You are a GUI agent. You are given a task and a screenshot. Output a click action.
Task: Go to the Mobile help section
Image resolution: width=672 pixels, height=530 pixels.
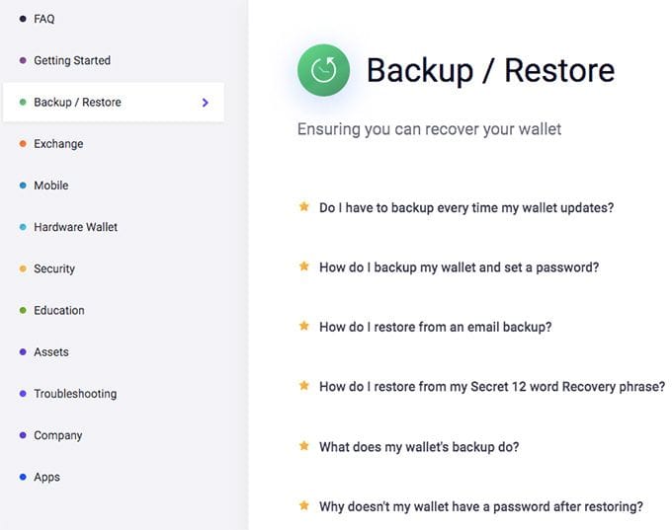click(x=51, y=186)
